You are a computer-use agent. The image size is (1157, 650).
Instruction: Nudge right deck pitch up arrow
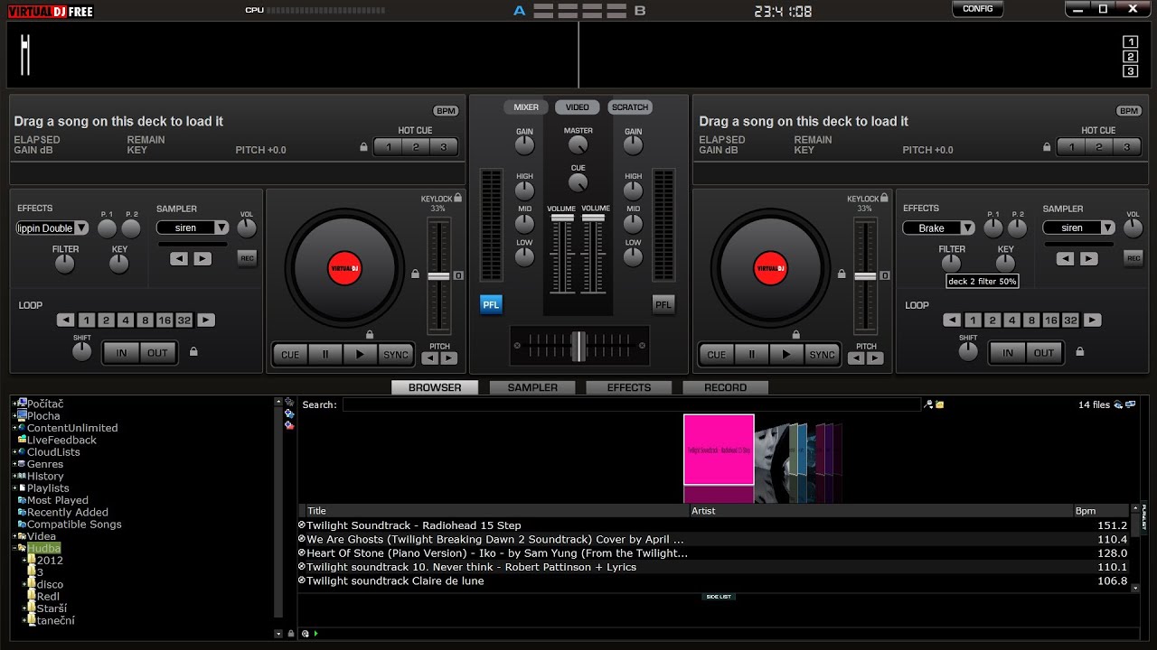click(876, 358)
